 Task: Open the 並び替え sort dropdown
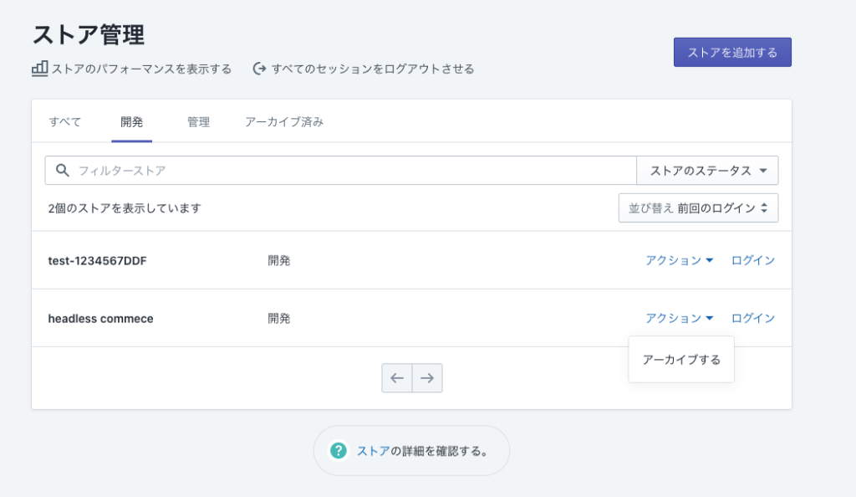698,208
